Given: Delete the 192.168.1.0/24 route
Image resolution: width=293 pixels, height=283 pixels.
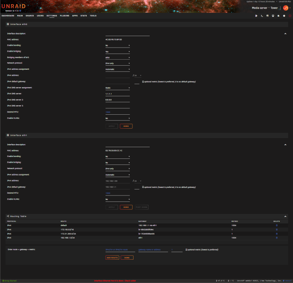Looking at the screenshot, I should pyautogui.click(x=277, y=238).
